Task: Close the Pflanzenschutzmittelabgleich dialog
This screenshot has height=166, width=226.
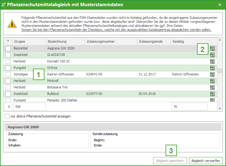Action: click(x=220, y=5)
